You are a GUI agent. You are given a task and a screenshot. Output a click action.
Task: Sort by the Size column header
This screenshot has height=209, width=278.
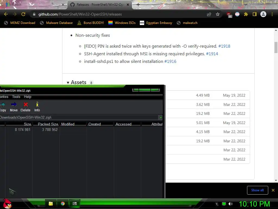19,124
